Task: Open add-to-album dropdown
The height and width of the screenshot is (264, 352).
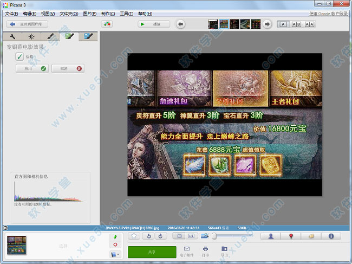Action: 115,254
